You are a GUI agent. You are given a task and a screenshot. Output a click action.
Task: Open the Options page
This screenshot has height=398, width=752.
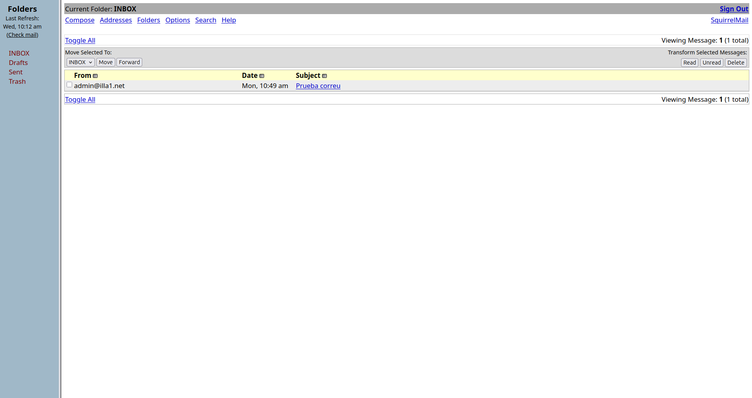[x=178, y=20]
